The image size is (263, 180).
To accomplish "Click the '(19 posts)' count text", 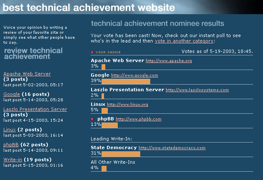I will pos(37,160).
